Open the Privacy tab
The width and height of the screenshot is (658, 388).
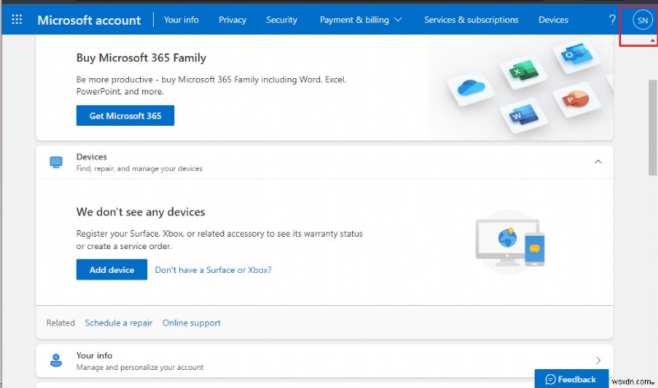coord(232,20)
